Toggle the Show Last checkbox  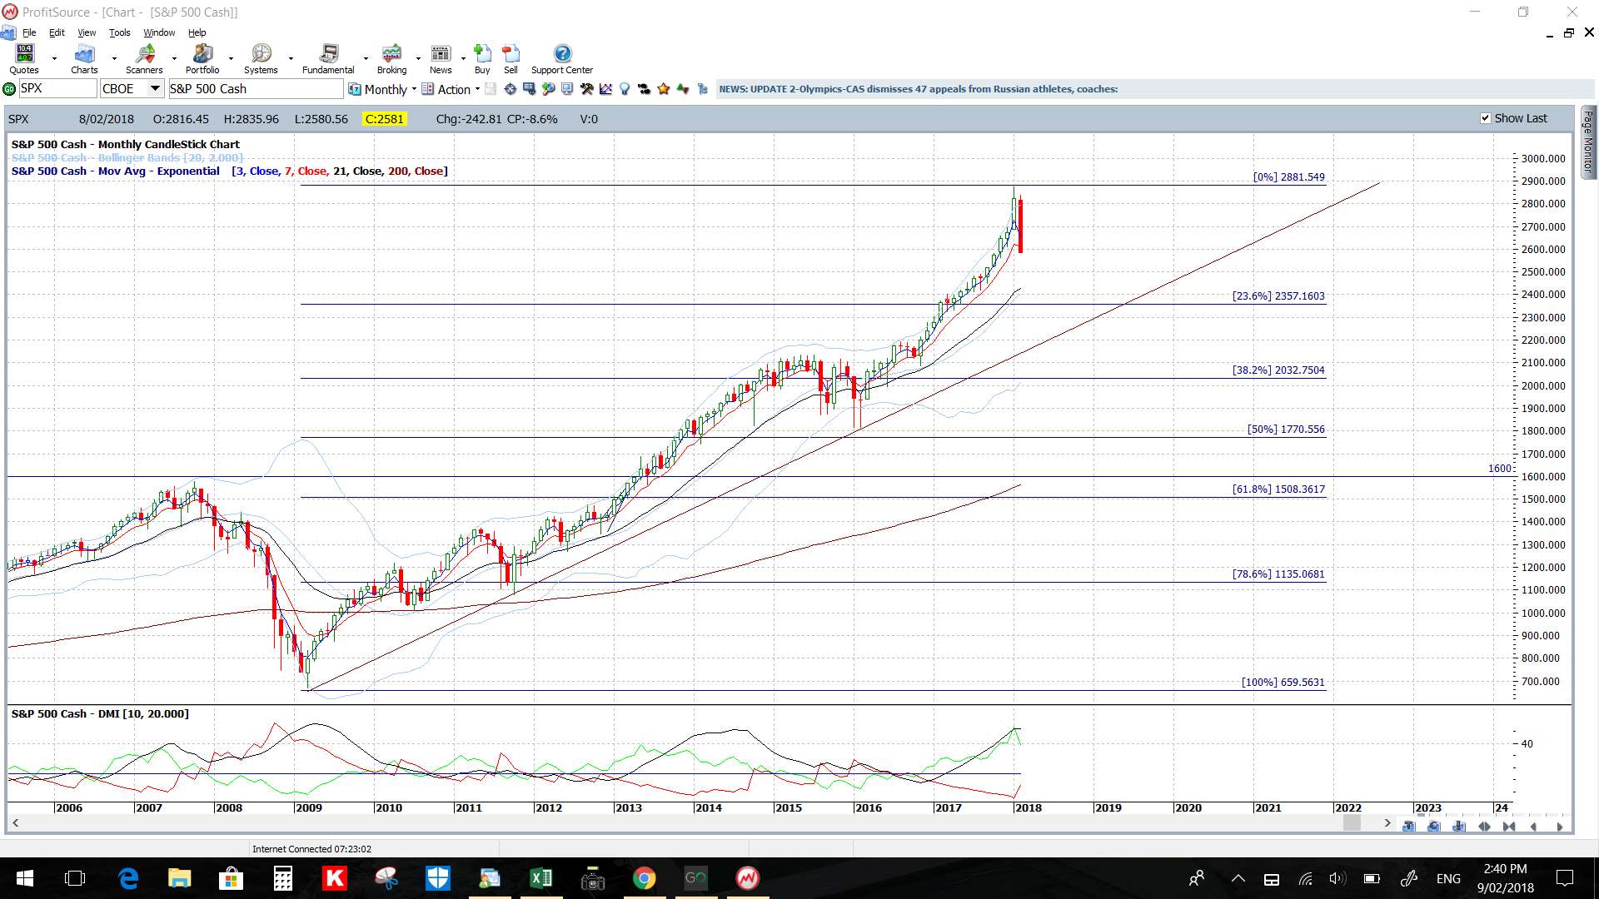1485,118
